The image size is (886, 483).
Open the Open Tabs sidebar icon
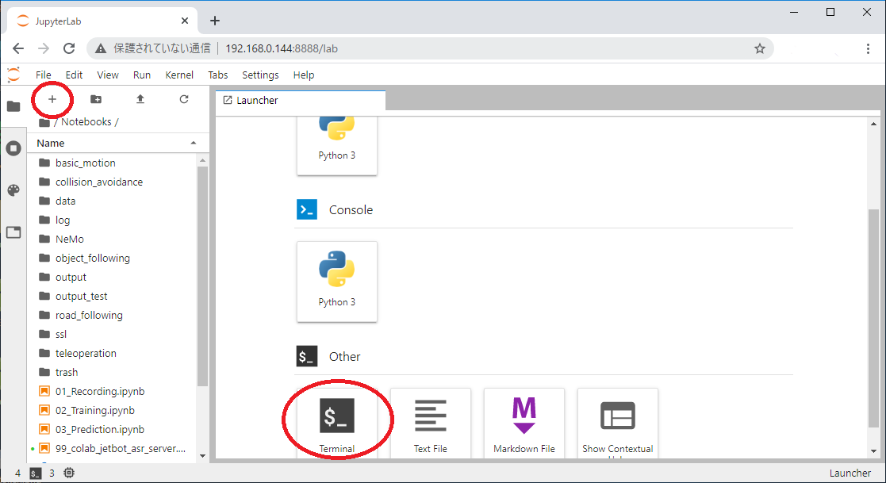13,232
